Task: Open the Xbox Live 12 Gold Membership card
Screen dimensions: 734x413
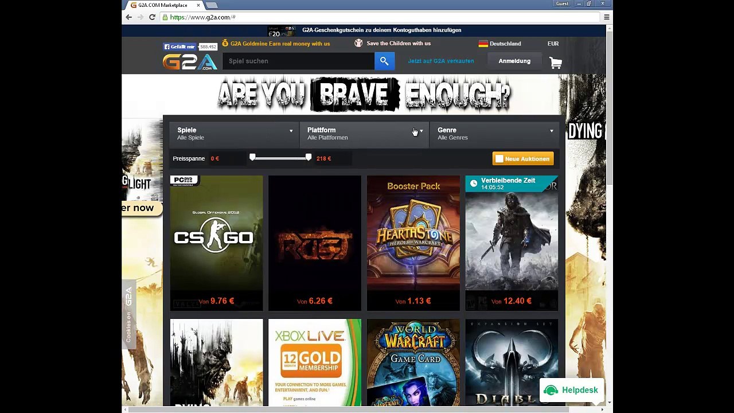Action: tap(315, 363)
